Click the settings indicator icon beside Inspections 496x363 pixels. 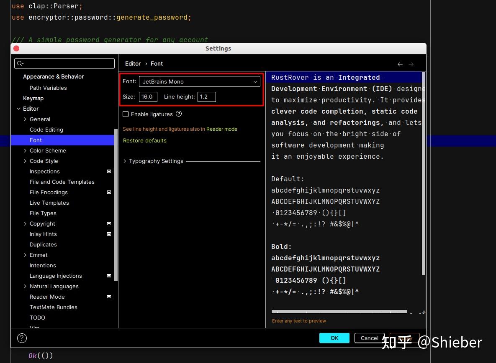(x=108, y=171)
